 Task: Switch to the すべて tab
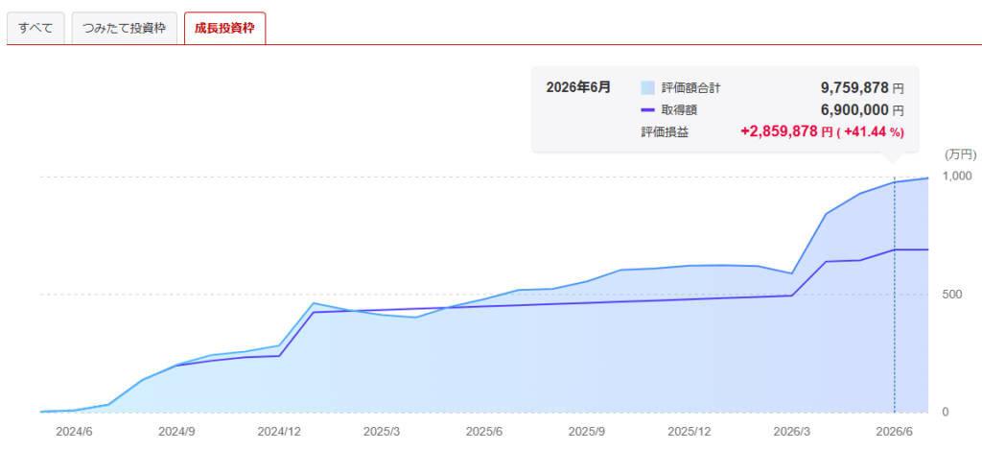(35, 28)
